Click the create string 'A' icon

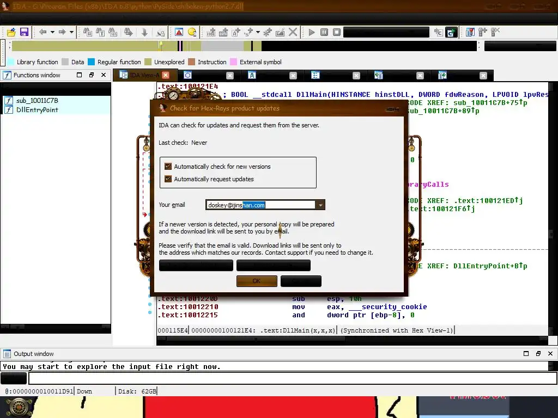[236, 32]
